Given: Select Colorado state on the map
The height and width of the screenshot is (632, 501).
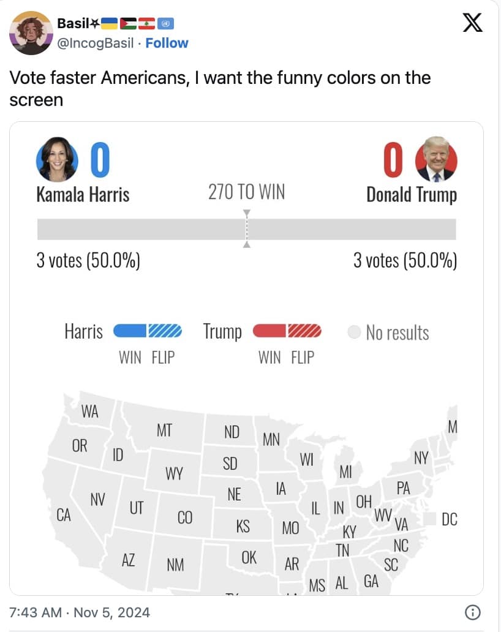Looking at the screenshot, I should click(x=184, y=518).
